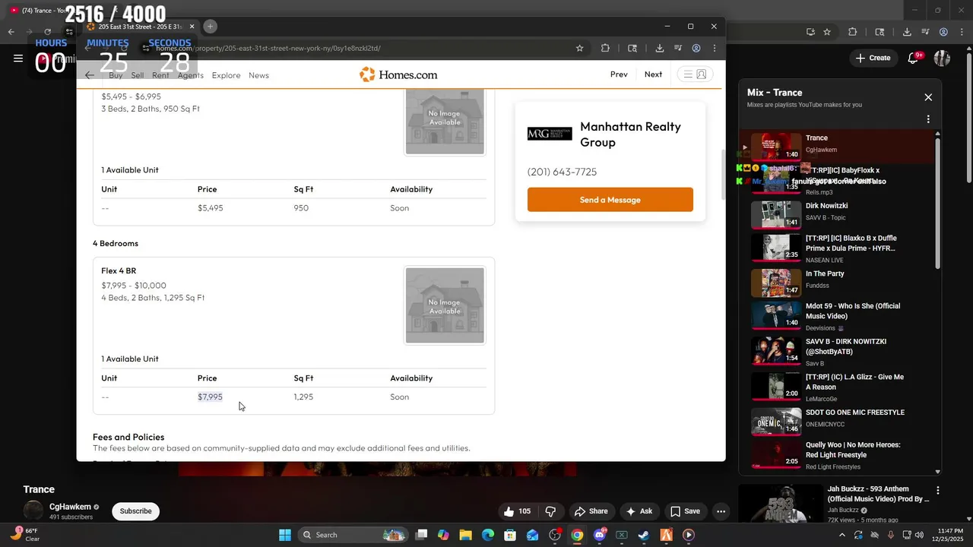Subscribe to CgHawkem channel
973x547 pixels.
point(135,511)
